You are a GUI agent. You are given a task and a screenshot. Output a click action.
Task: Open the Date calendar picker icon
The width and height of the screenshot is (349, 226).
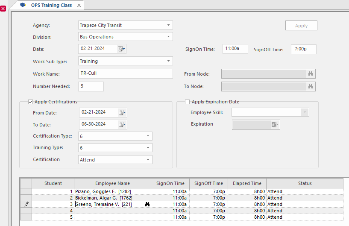(121, 49)
